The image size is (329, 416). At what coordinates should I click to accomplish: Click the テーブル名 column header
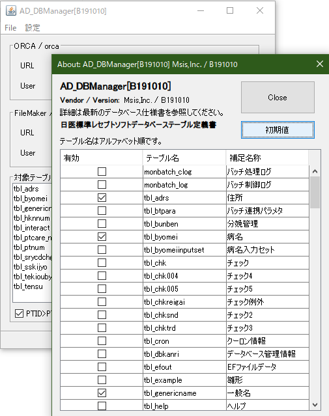coord(184,158)
